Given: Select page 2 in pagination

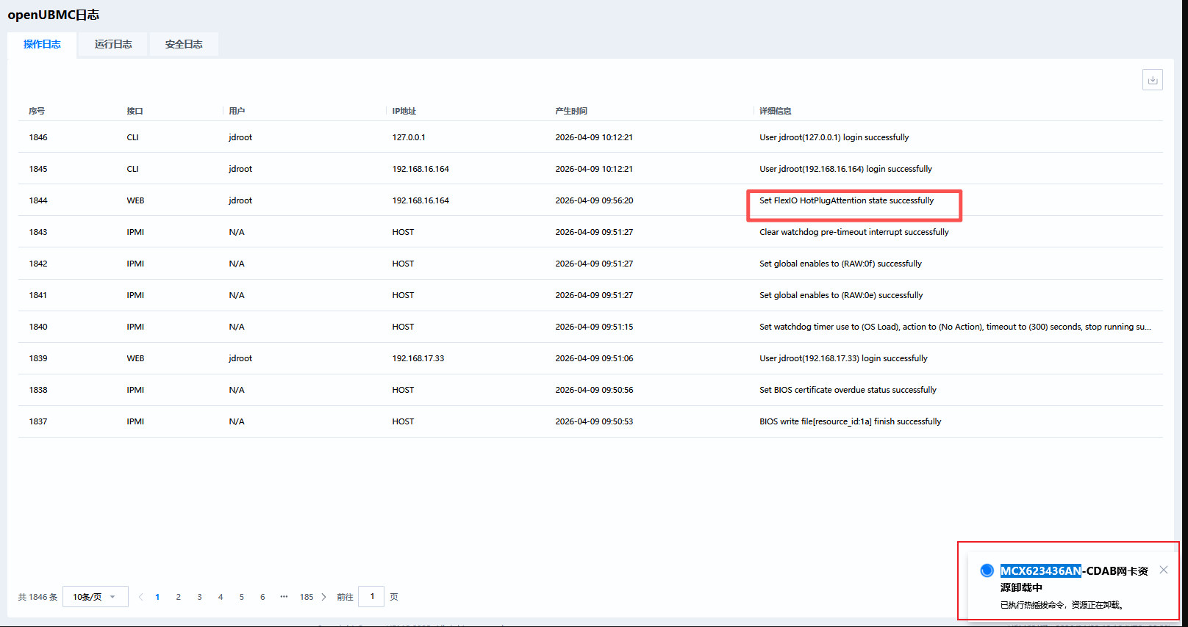Looking at the screenshot, I should [178, 597].
